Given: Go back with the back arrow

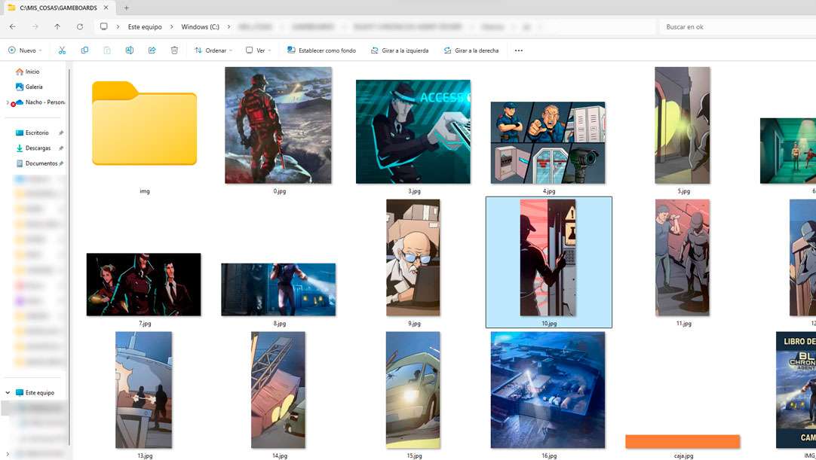Looking at the screenshot, I should click(x=13, y=26).
